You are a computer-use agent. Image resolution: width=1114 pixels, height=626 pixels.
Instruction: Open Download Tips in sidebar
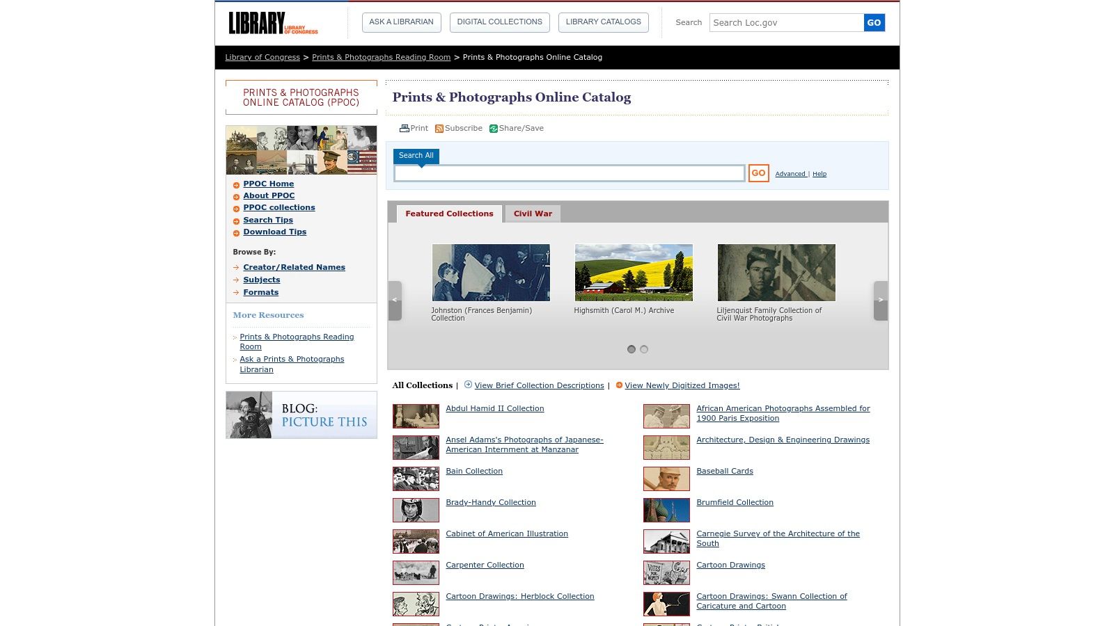[x=274, y=232]
